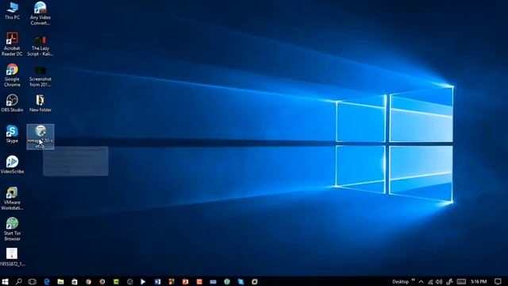Viewport: 508px width, 286px height.
Task: Click the OBS icon in the taskbar
Action: coord(130,281)
